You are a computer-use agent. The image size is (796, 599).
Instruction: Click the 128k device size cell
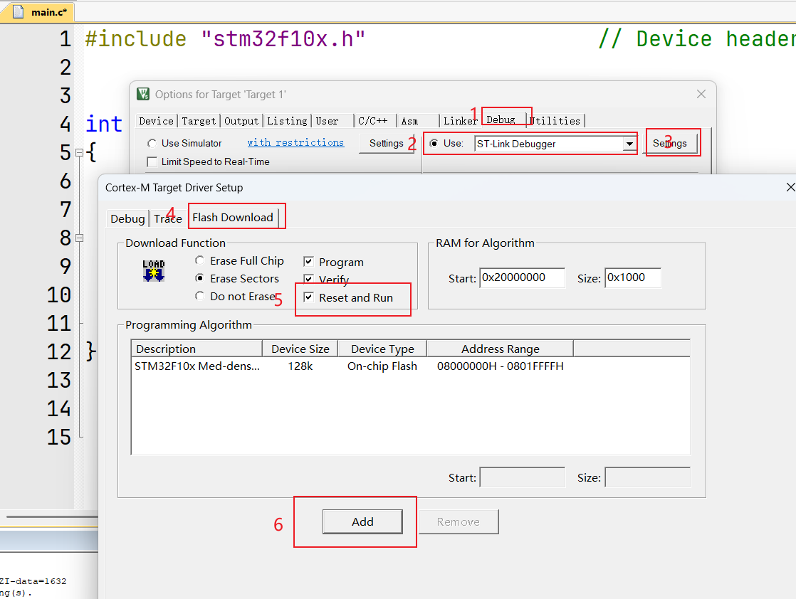point(300,366)
